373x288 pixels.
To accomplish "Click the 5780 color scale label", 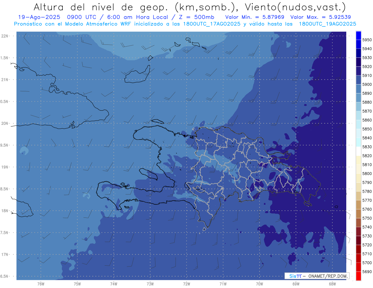I will coord(367,191).
